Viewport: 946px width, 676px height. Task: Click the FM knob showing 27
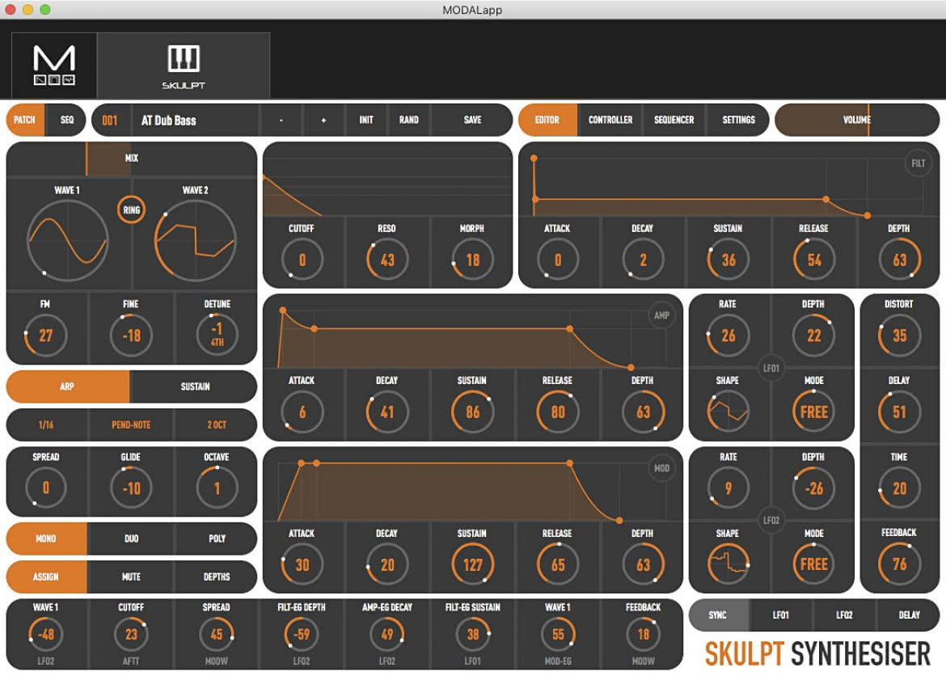coord(46,335)
